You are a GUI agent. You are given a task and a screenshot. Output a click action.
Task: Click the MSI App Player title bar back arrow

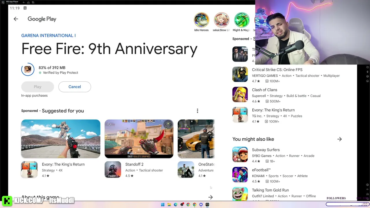(x=24, y=2)
